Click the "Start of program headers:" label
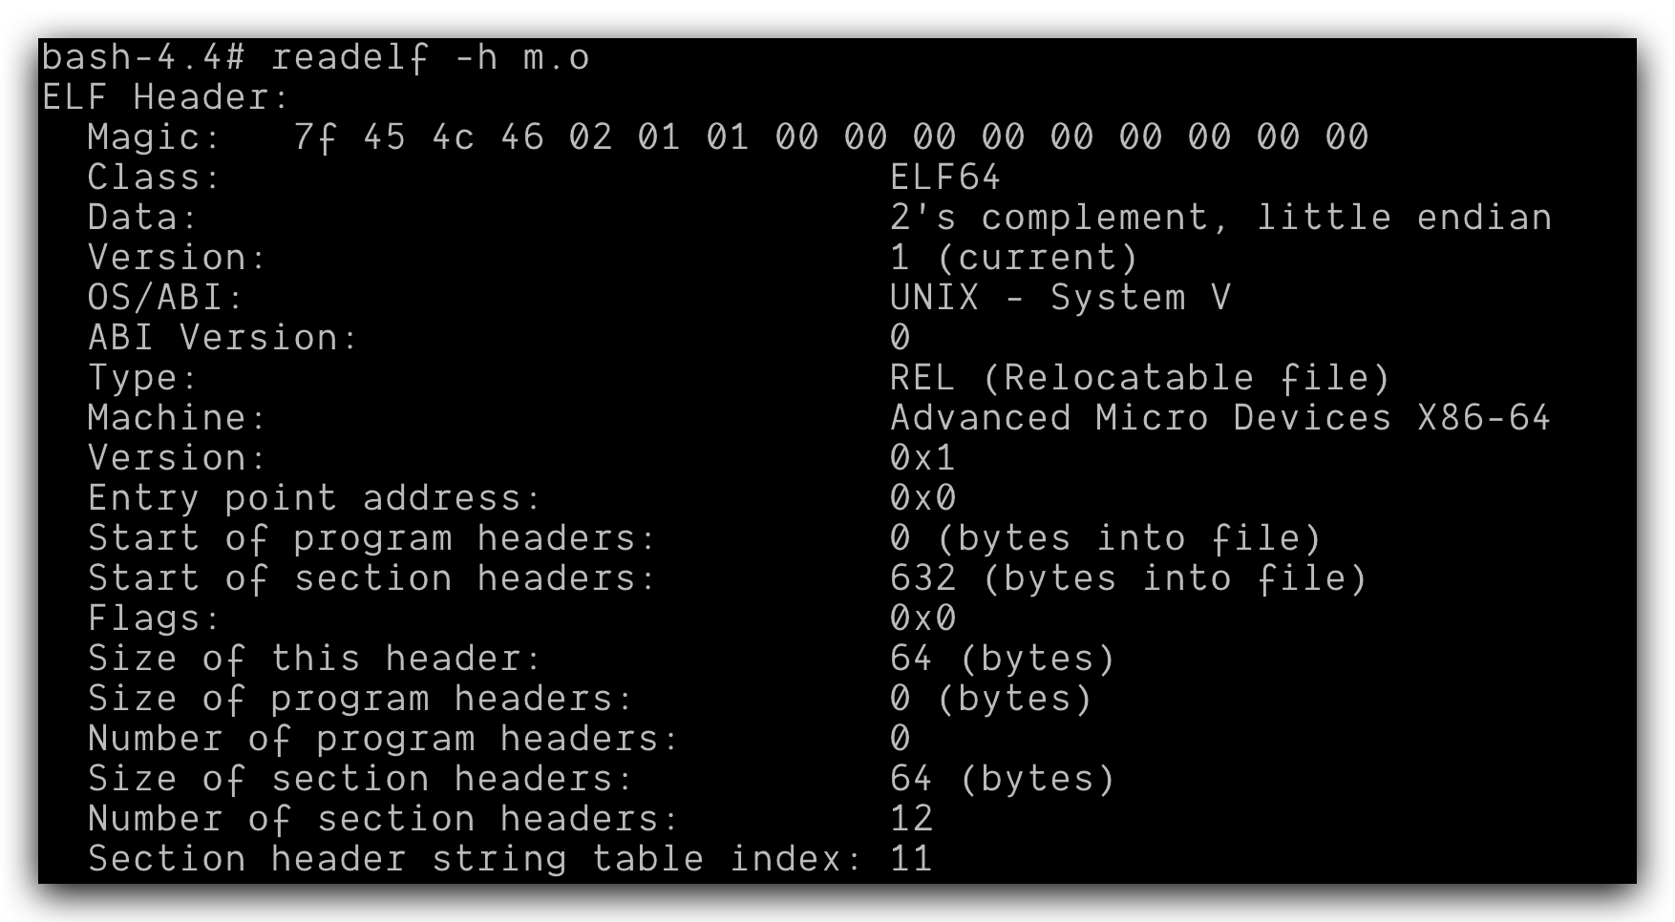 pos(371,538)
